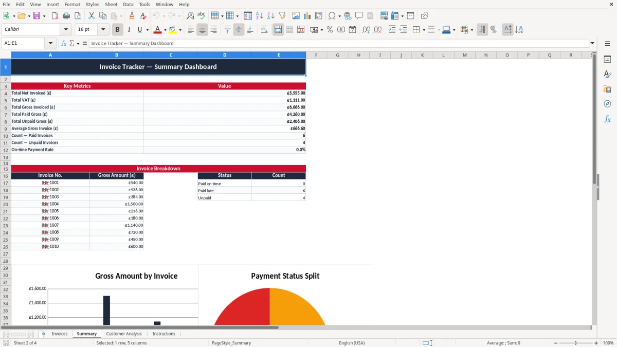
Task: Toggle Wrap Text
Action: [264, 30]
